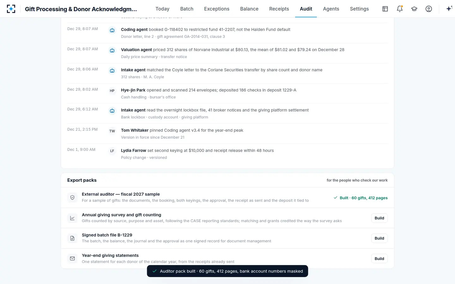Click 'Dec 21, 2:15 PM' timestamp

pos(82,129)
